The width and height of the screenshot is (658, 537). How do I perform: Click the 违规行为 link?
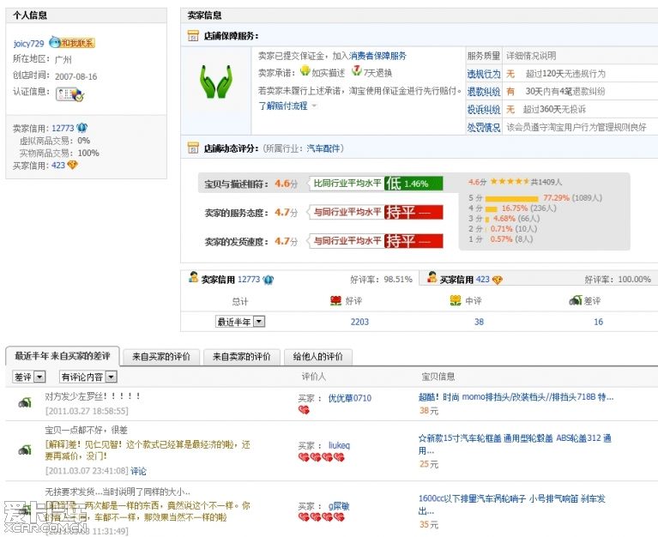(x=484, y=74)
